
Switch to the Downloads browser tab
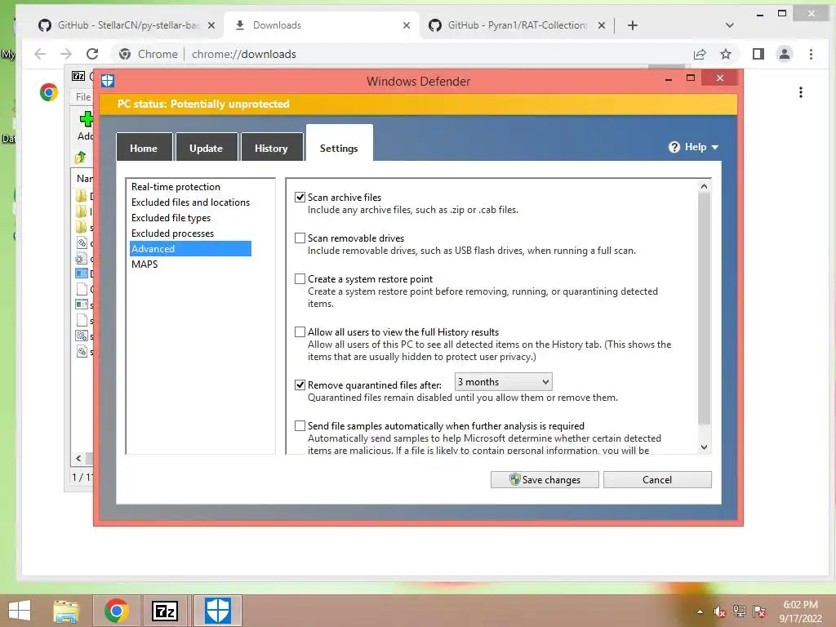321,25
